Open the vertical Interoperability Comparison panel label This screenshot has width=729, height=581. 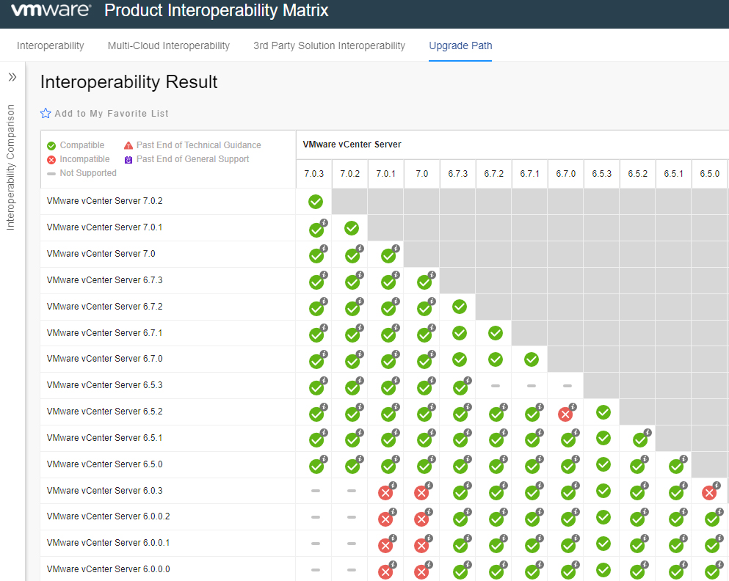tap(10, 167)
